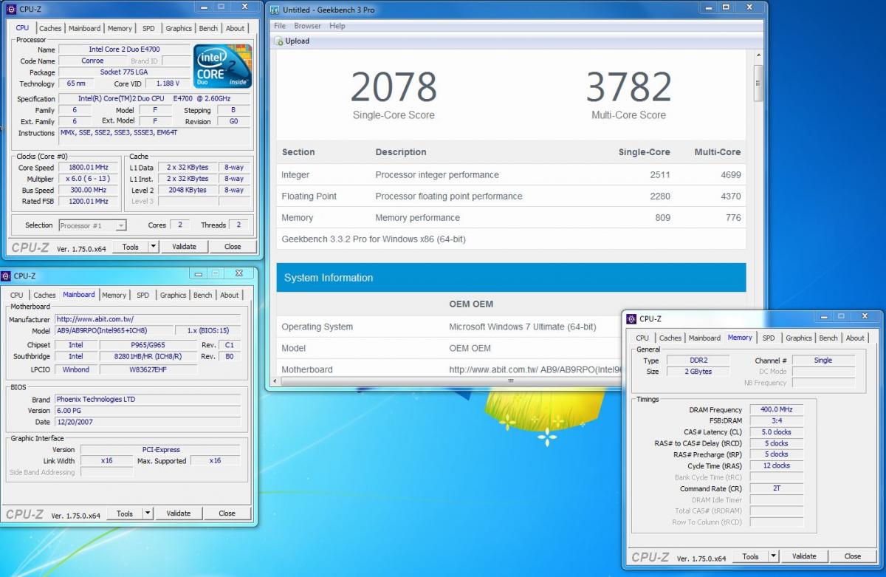Open the File menu in Geekbench

point(280,26)
